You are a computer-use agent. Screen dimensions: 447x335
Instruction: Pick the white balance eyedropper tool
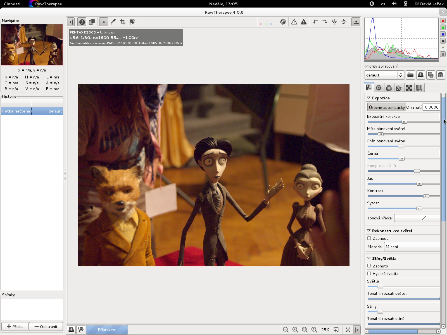tap(113, 22)
